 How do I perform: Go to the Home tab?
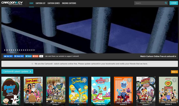tap(31, 3)
